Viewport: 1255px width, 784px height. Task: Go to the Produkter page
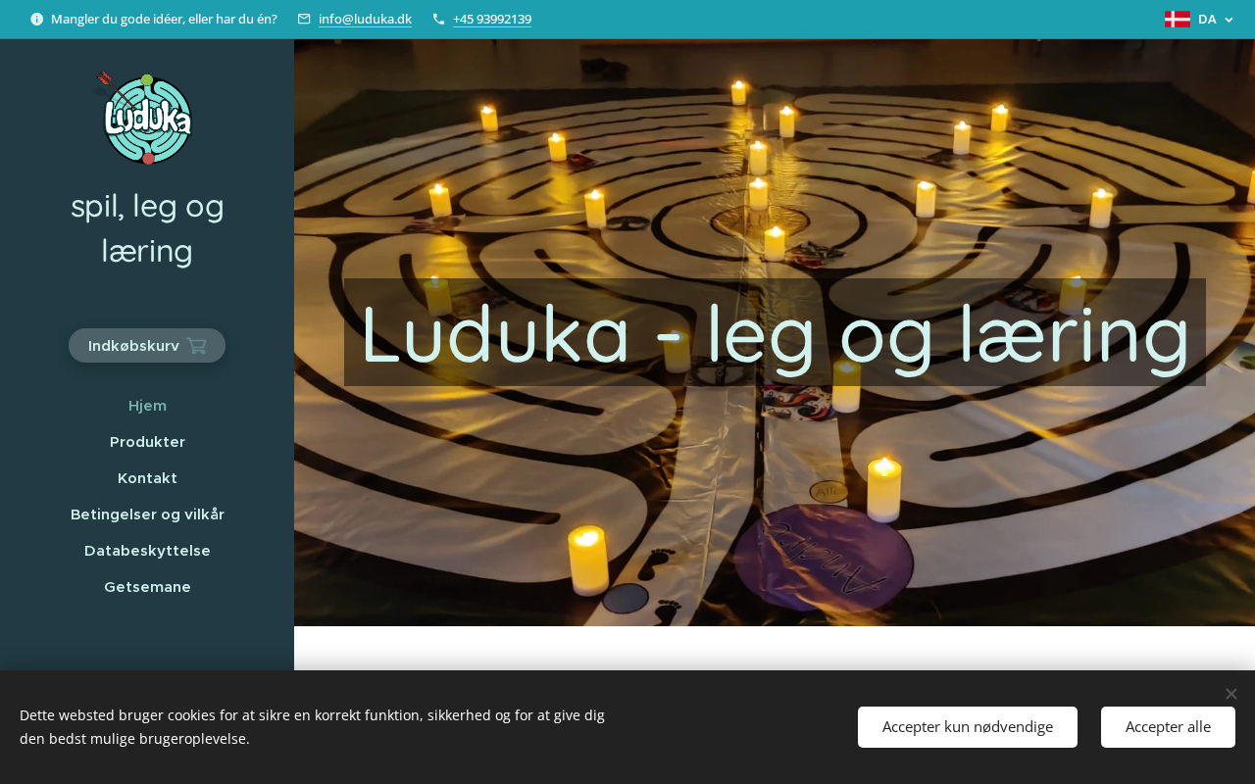[147, 442]
